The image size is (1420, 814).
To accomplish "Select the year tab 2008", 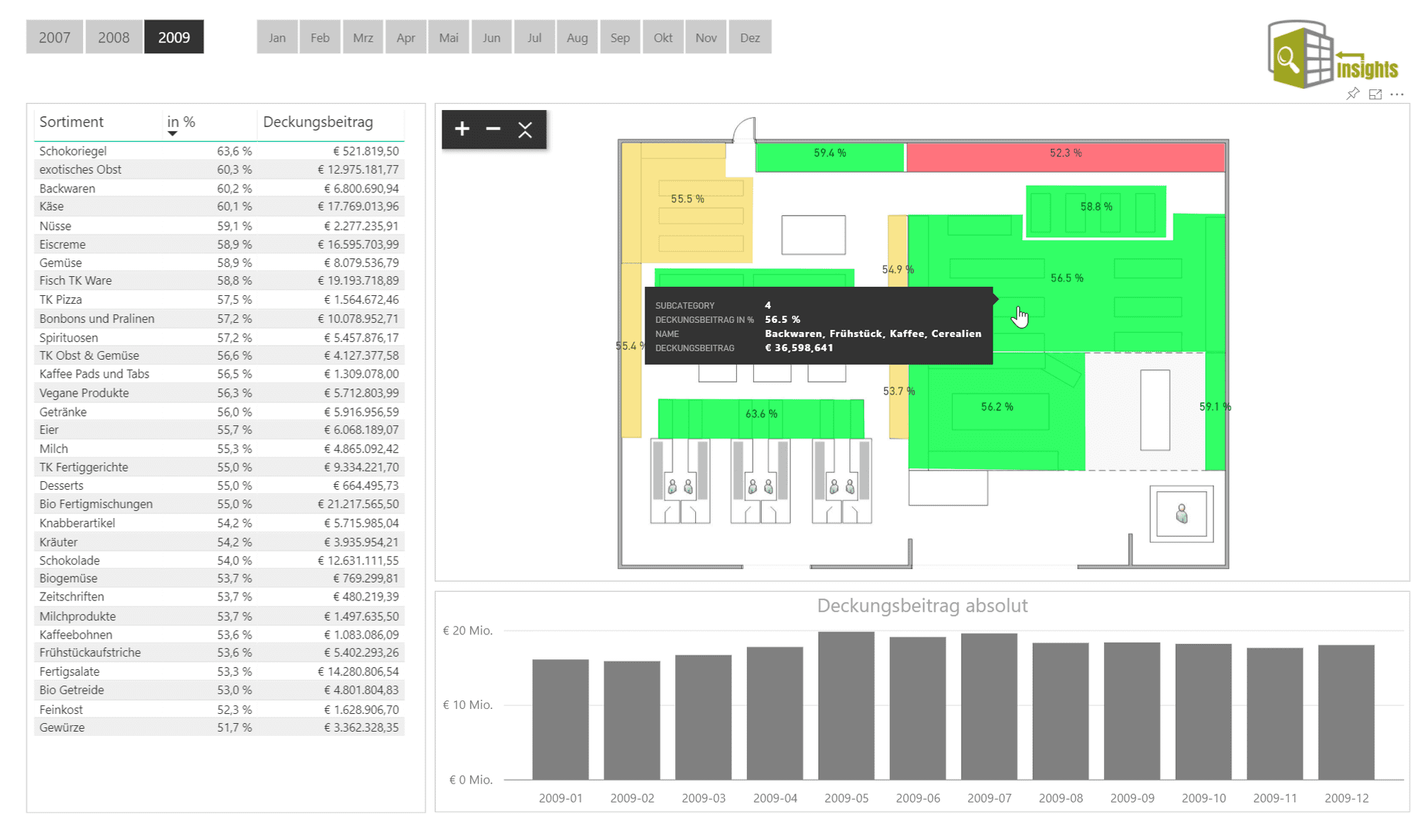I will pos(112,37).
